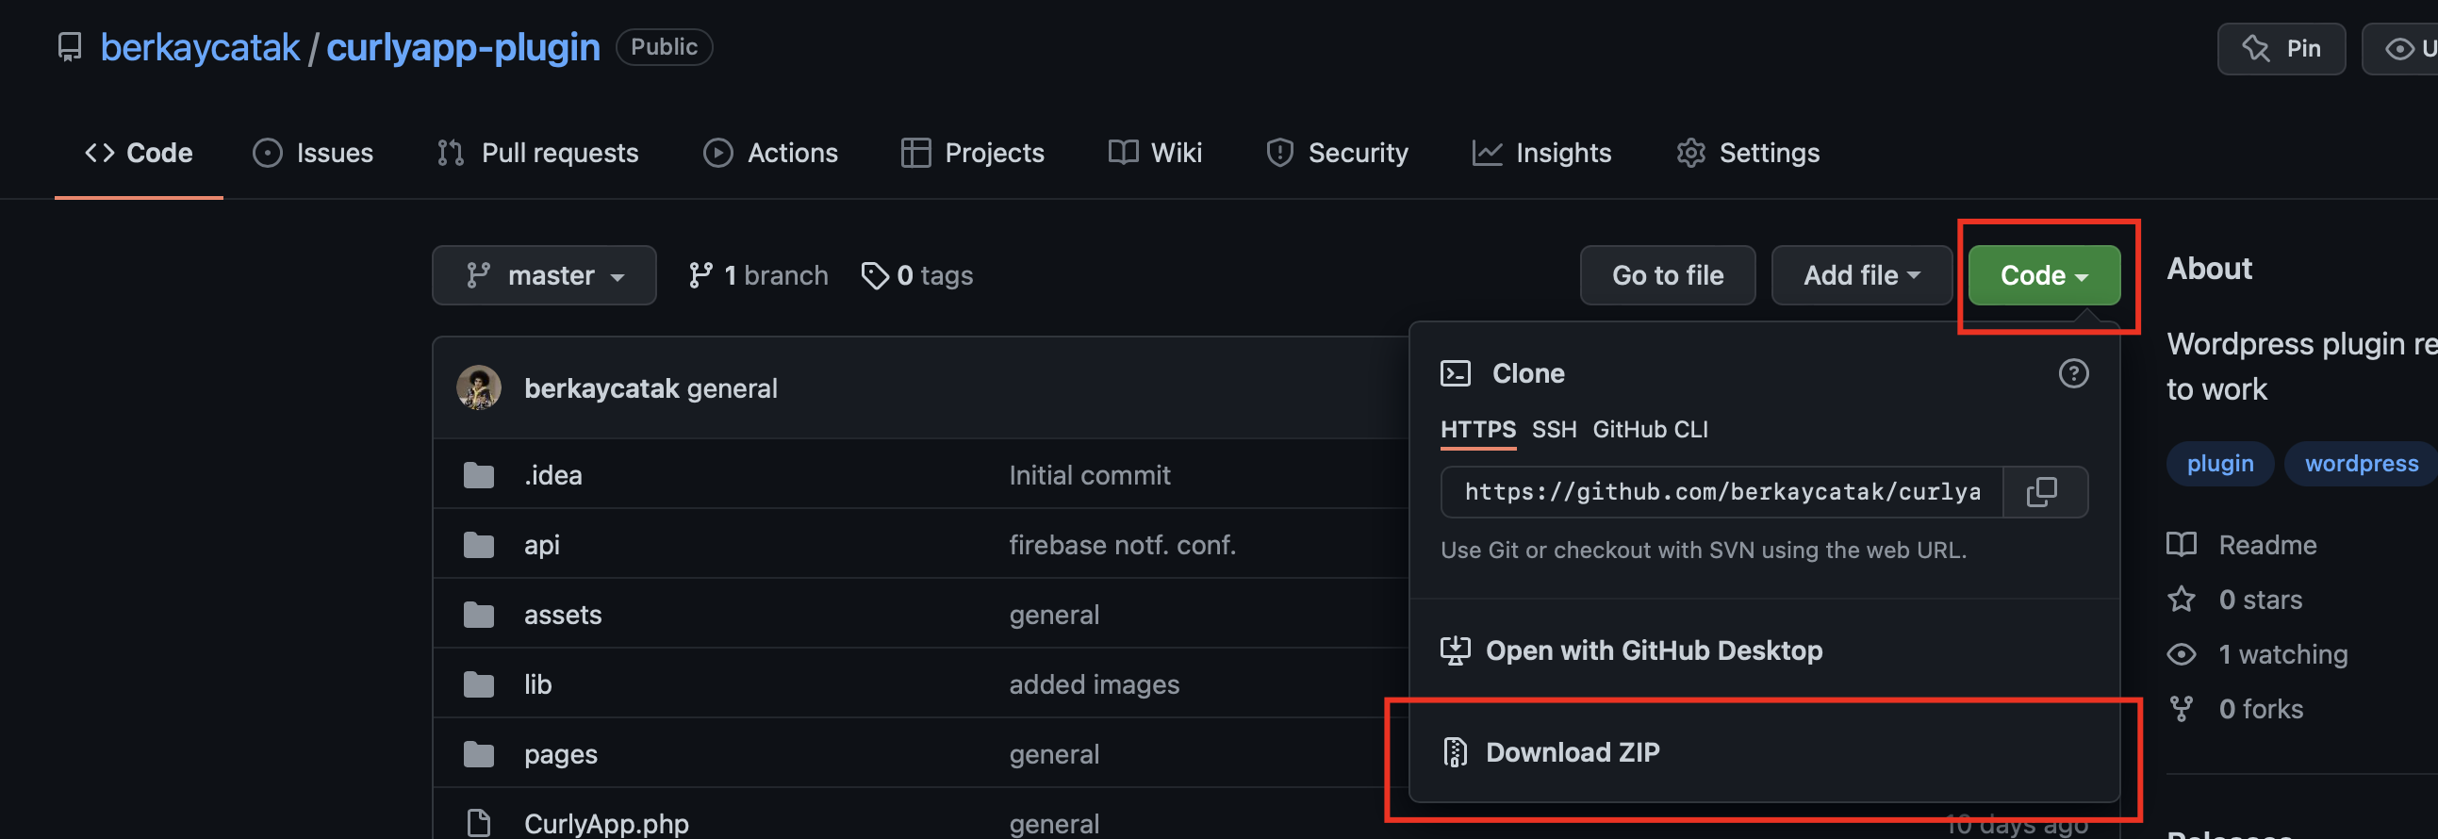Click the api folder icon
The height and width of the screenshot is (839, 2438).
tap(479, 545)
